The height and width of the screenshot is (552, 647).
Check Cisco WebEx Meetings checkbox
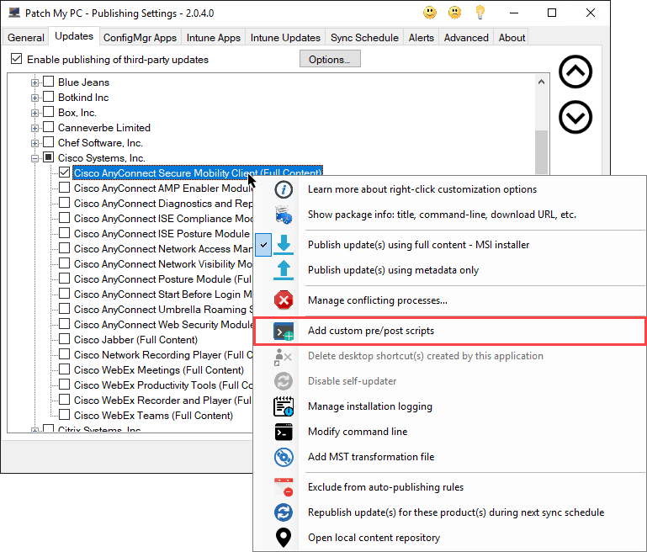click(64, 369)
